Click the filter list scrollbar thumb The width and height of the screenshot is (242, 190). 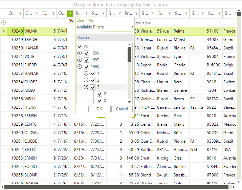coord(130,55)
